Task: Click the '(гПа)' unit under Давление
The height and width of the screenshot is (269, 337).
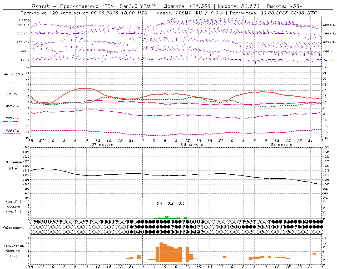Action: click(x=14, y=168)
